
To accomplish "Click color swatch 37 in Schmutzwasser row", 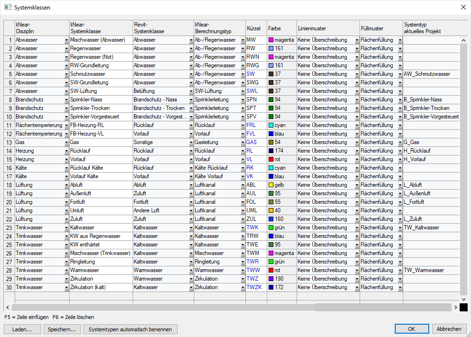I will click(271, 74).
